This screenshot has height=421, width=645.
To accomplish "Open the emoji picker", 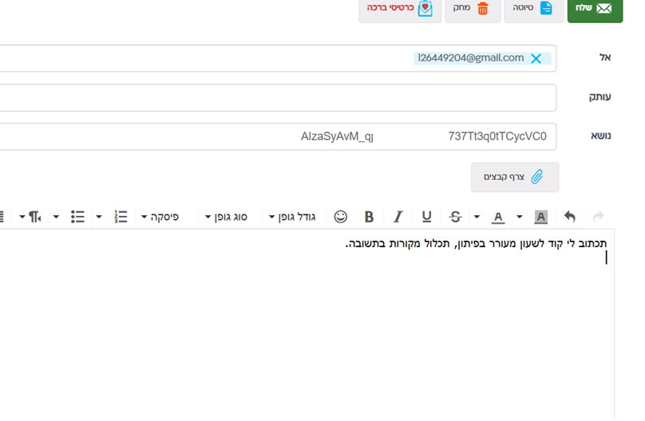I will pos(341,216).
